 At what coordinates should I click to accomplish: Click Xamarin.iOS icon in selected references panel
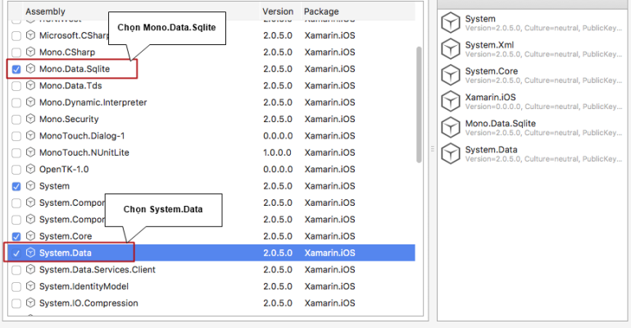pos(451,101)
